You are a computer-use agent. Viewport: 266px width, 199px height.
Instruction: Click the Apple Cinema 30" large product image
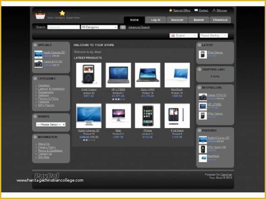tap(89, 116)
